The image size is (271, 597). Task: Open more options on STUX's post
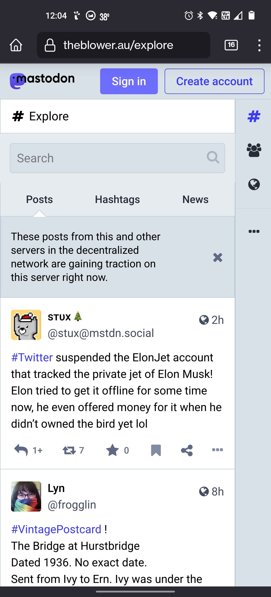point(218,450)
